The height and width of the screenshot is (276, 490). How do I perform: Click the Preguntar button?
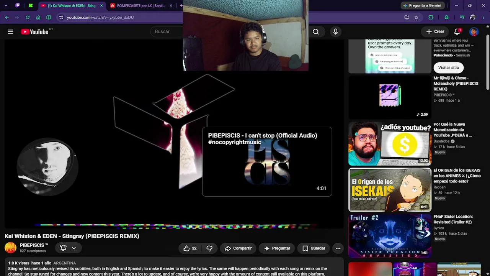[277, 248]
